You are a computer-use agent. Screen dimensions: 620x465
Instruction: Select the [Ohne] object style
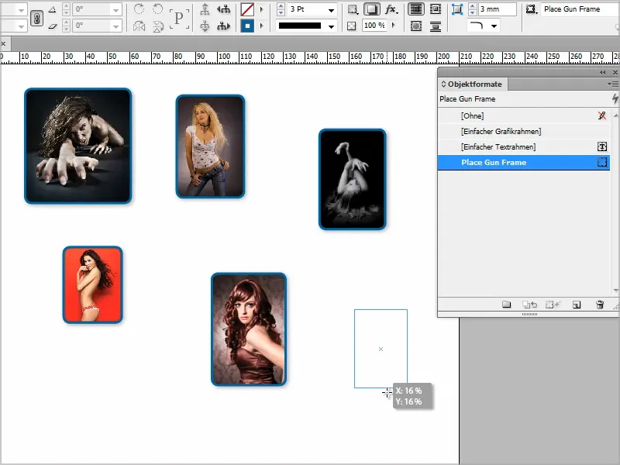coord(524,115)
